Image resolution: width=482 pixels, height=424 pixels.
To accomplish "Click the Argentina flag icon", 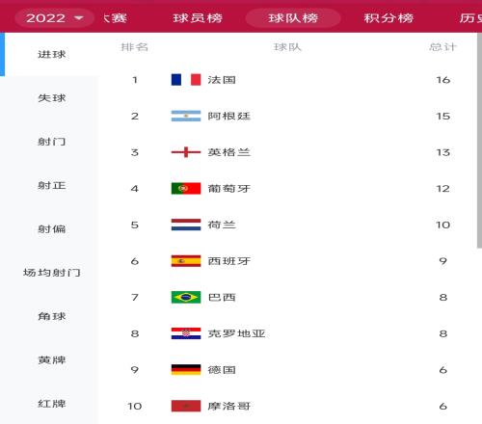I will (x=186, y=116).
